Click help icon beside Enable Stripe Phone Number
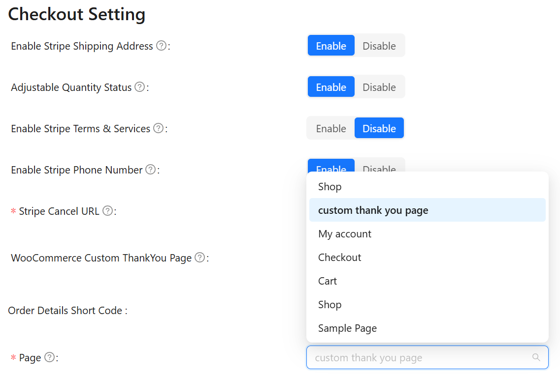 (x=151, y=170)
